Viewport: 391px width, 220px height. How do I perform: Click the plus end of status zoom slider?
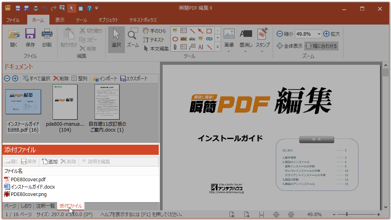[379, 214]
